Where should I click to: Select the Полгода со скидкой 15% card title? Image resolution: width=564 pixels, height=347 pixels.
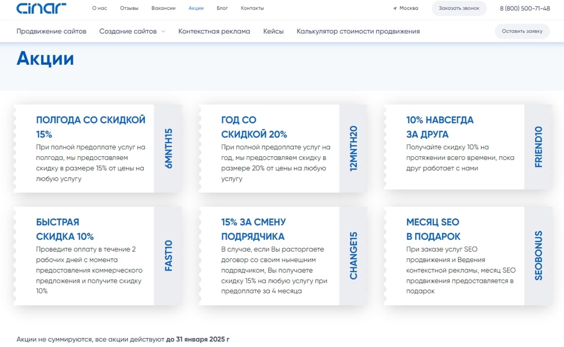(91, 127)
